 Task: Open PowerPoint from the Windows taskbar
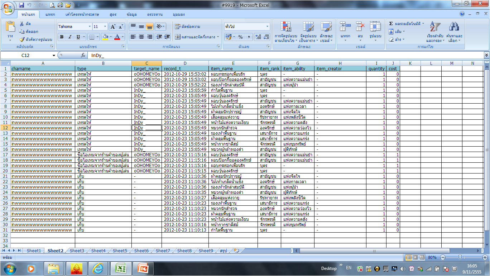pos(143,268)
